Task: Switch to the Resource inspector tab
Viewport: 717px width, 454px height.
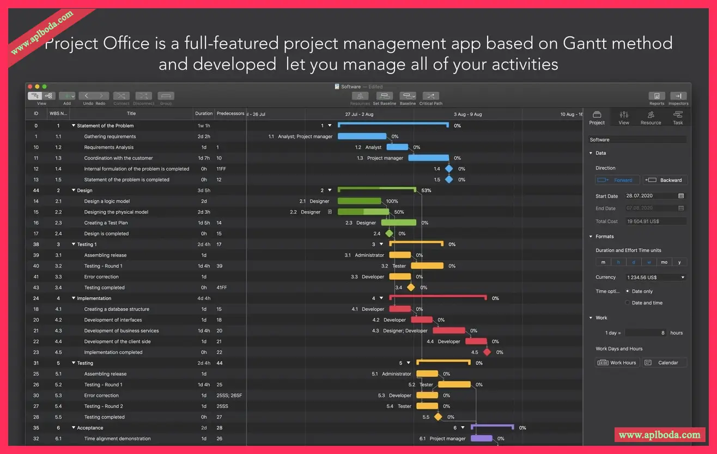Action: coord(651,118)
